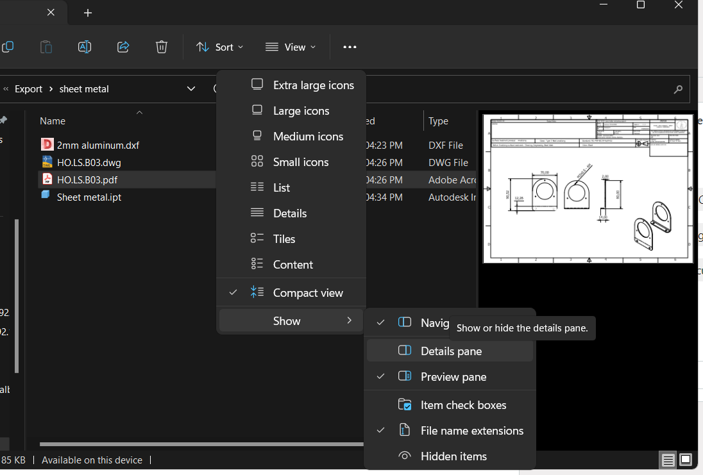Select the Rename icon in the toolbar
This screenshot has height=475, width=703.
tap(84, 47)
